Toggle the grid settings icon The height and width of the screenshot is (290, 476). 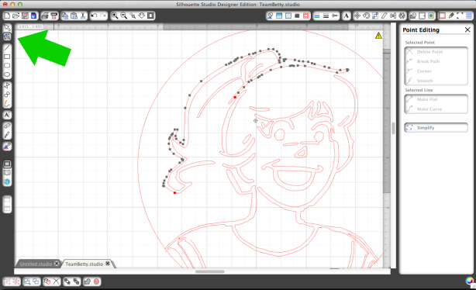[x=469, y=16]
